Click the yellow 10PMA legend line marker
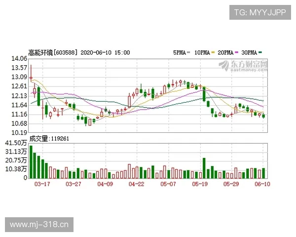 213,52
